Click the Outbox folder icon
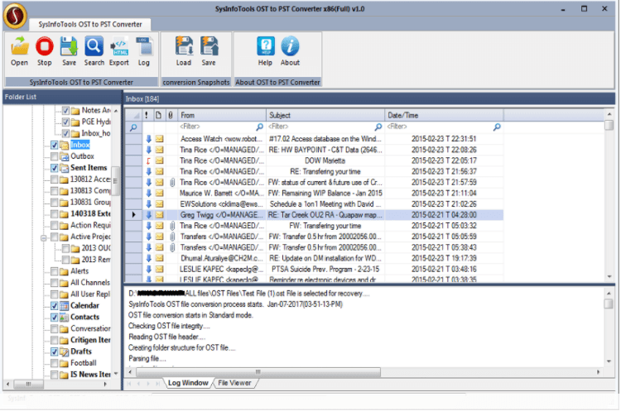The width and height of the screenshot is (621, 411). point(64,156)
